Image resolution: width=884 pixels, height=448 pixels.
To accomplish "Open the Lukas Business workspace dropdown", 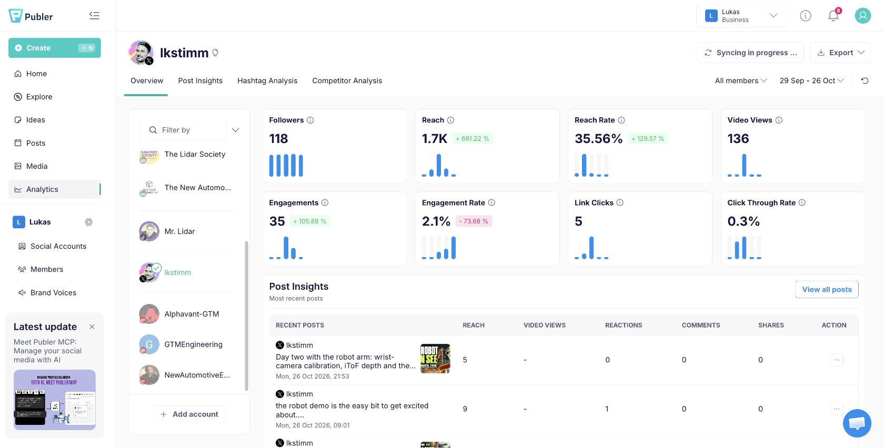I will pos(741,16).
